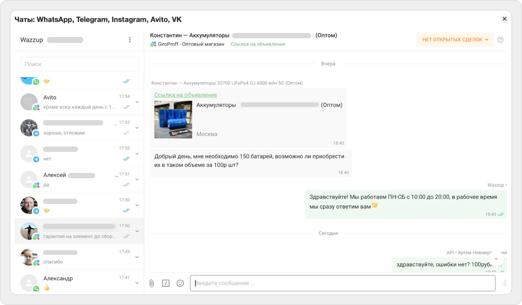This screenshot has height=305, width=522.
Task: Select the chat with message 'хорошо, отложим'
Action: tap(79, 128)
